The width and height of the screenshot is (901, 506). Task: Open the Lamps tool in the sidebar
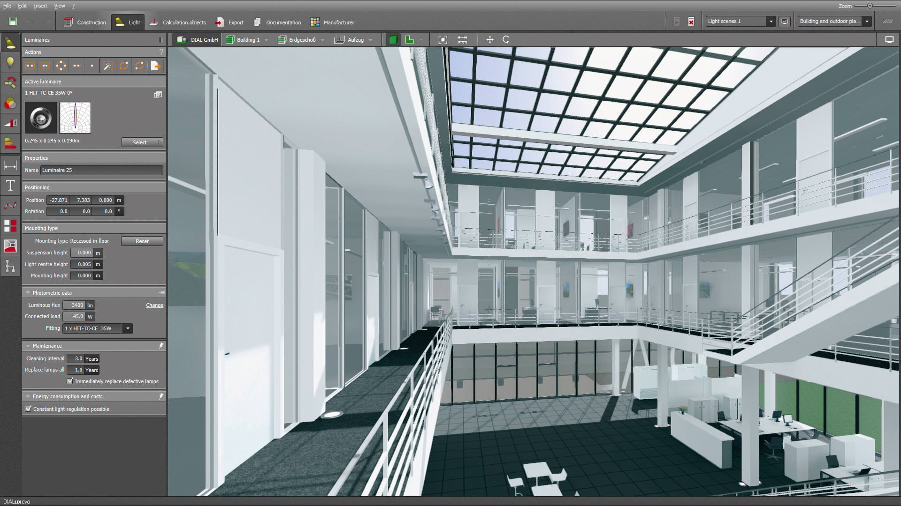(x=10, y=62)
